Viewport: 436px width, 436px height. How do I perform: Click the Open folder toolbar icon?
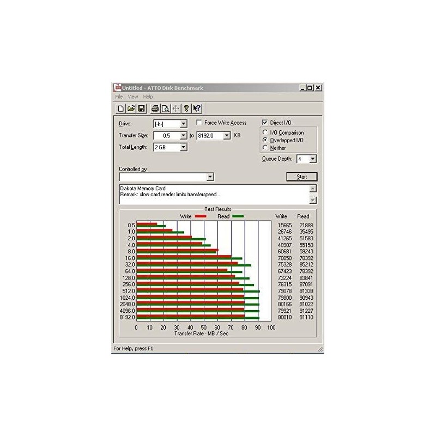tap(131, 108)
